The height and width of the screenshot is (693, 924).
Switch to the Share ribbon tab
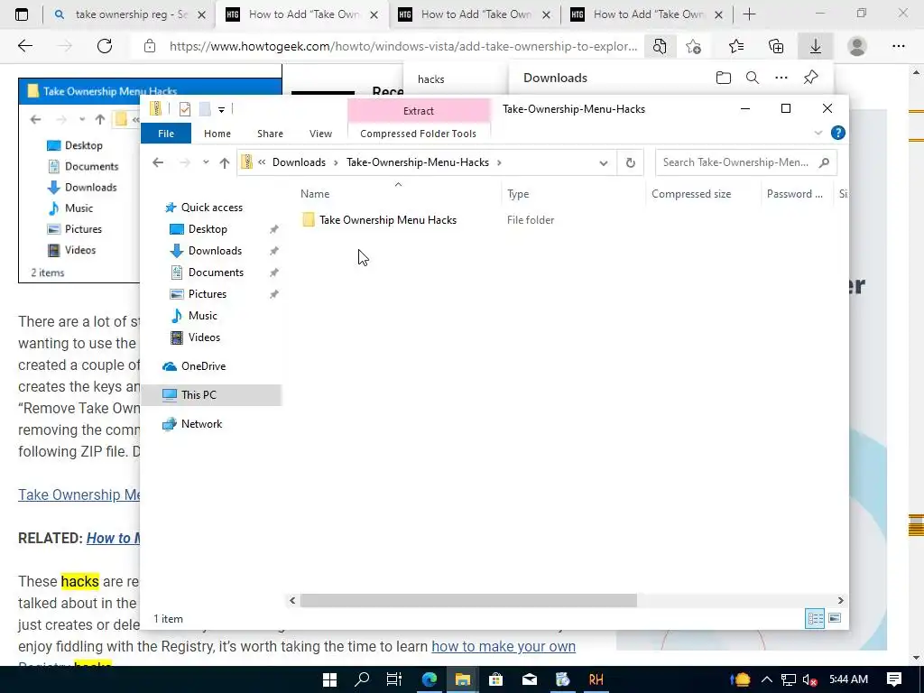click(270, 134)
